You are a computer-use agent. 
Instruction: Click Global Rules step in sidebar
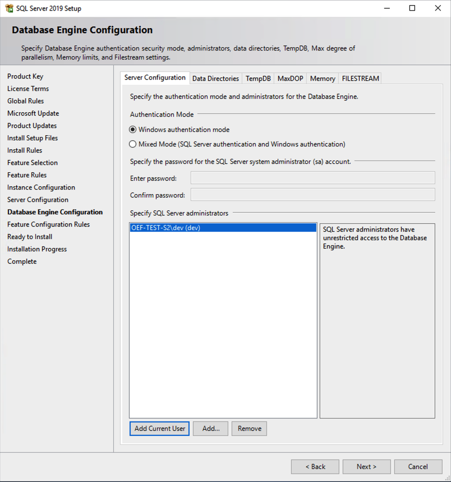pyautogui.click(x=25, y=101)
